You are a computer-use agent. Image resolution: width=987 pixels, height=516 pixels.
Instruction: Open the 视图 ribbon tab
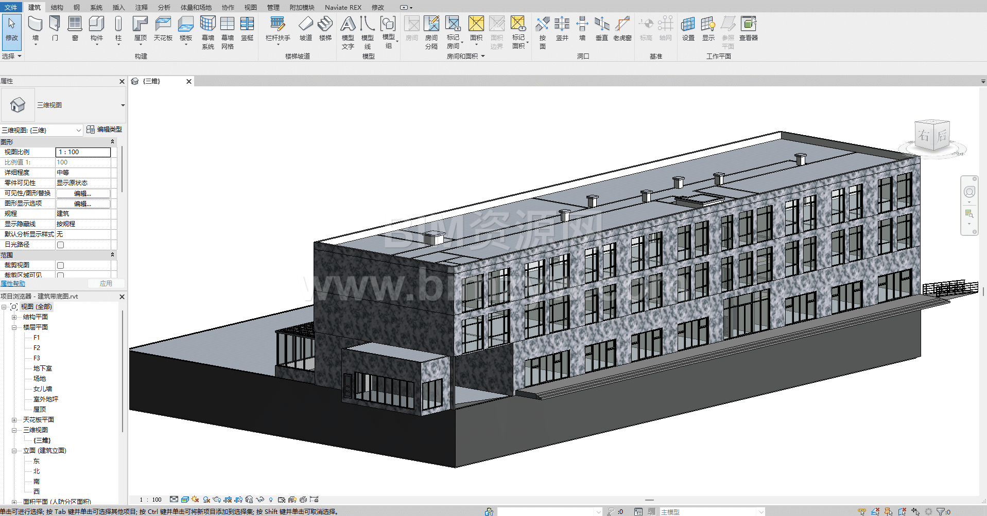click(x=250, y=7)
